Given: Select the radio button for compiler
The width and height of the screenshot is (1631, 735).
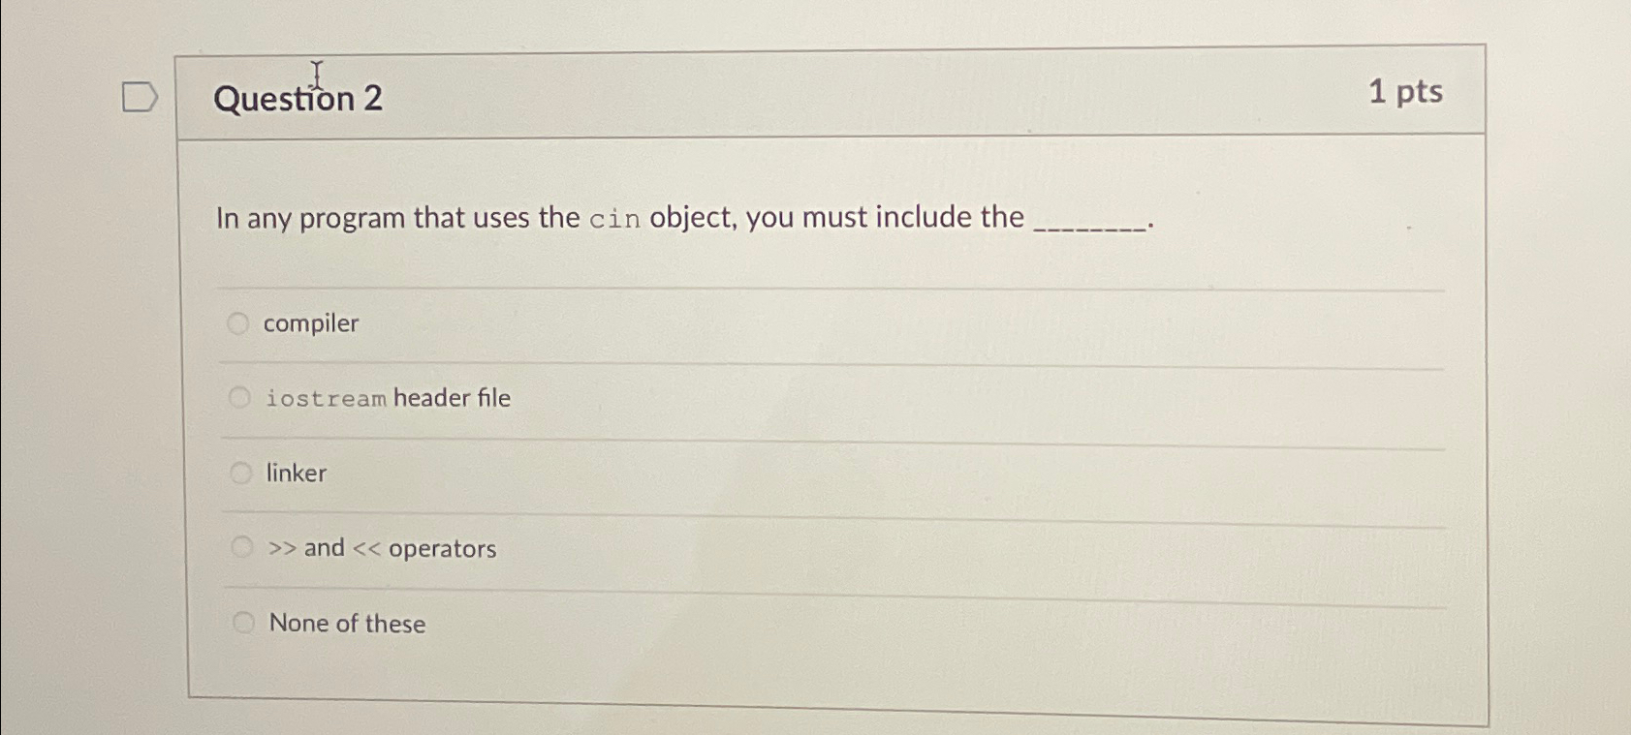Looking at the screenshot, I should (238, 322).
